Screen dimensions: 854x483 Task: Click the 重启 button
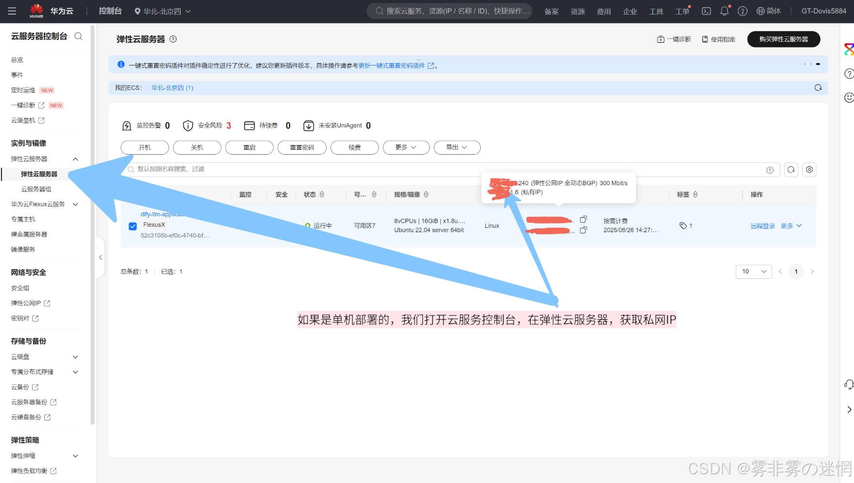point(250,147)
